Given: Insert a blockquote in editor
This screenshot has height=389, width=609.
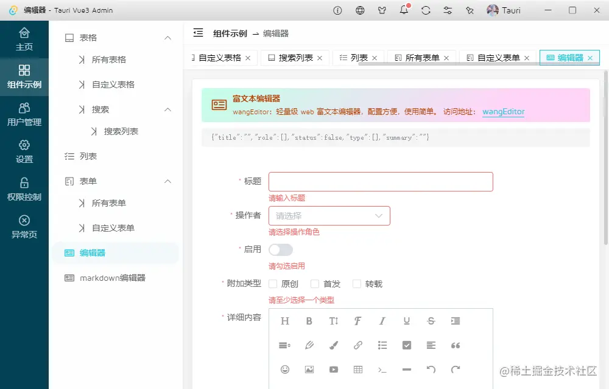Looking at the screenshot, I should [455, 345].
